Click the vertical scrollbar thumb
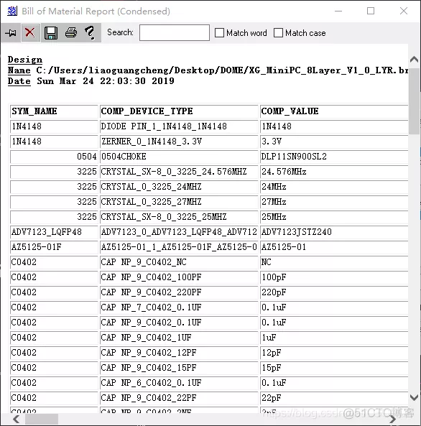Image resolution: width=421 pixels, height=426 pixels. (x=414, y=101)
